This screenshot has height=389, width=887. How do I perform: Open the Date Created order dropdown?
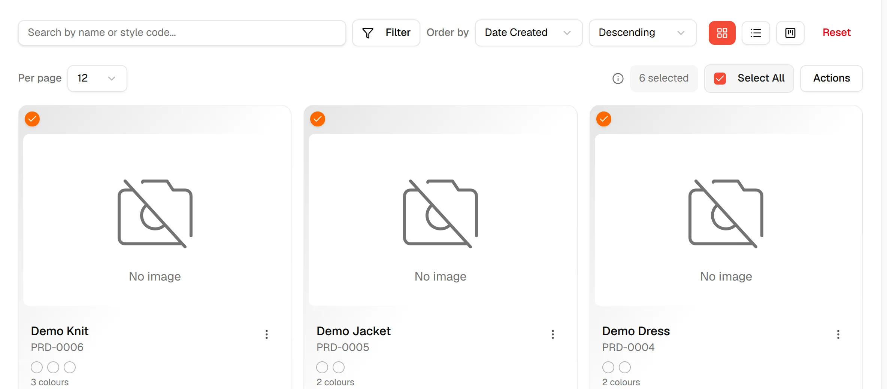pyautogui.click(x=529, y=33)
